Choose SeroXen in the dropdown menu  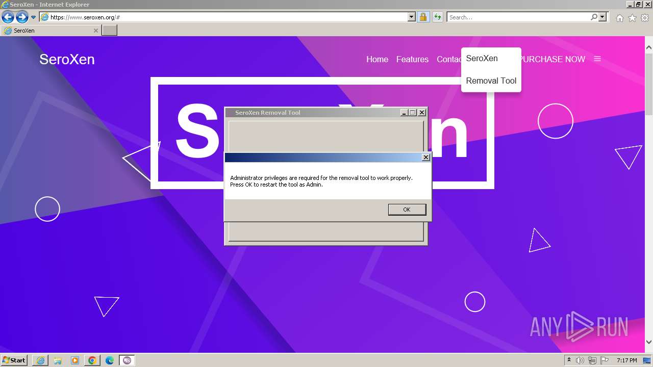point(482,58)
